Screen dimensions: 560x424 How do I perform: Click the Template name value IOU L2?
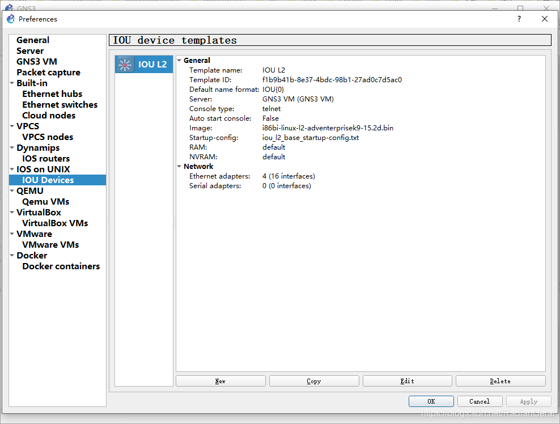[x=274, y=70]
